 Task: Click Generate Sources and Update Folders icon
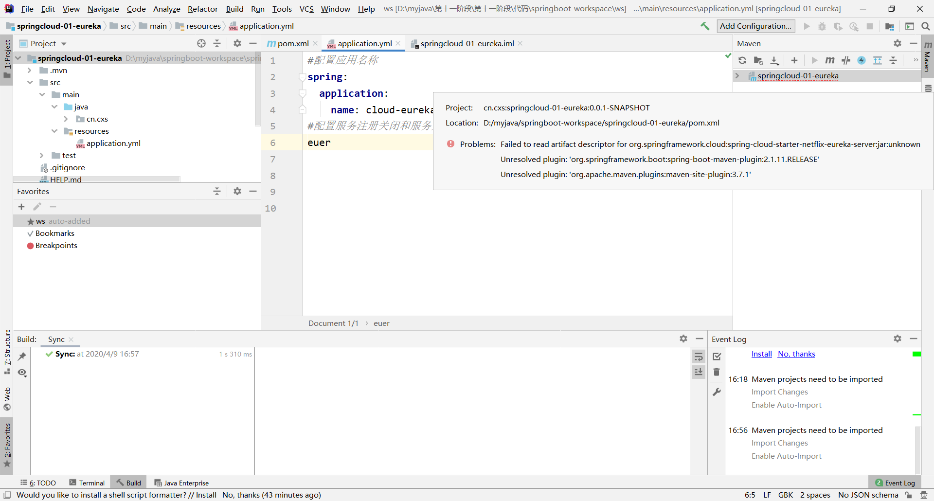click(758, 60)
